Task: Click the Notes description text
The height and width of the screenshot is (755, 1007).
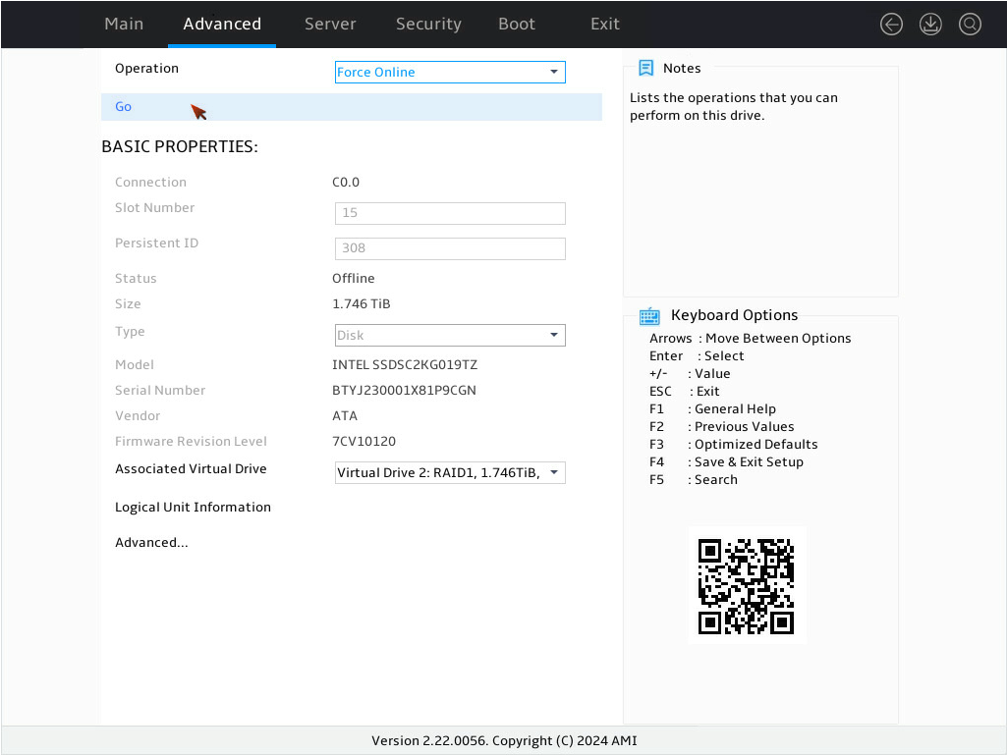Action: (734, 107)
